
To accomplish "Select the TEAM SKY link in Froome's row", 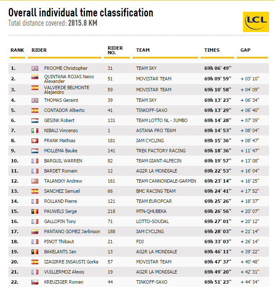I will [x=147, y=68].
